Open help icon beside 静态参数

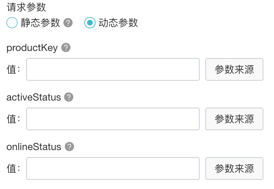[68, 23]
